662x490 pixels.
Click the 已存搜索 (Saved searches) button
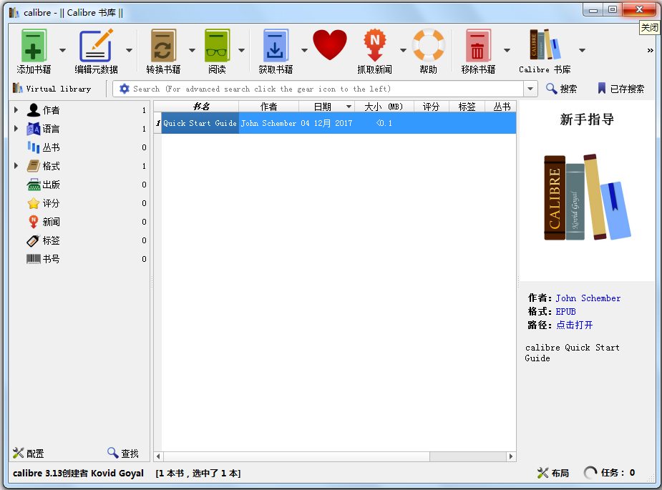coord(620,89)
